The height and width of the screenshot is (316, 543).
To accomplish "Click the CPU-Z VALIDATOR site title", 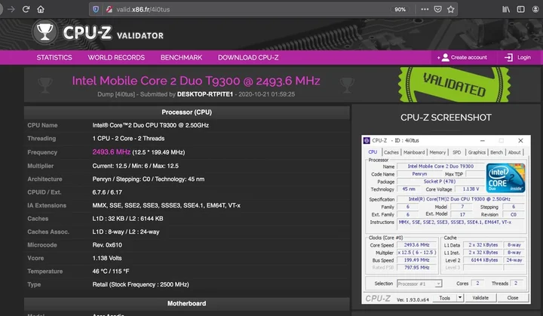I will [x=113, y=33].
